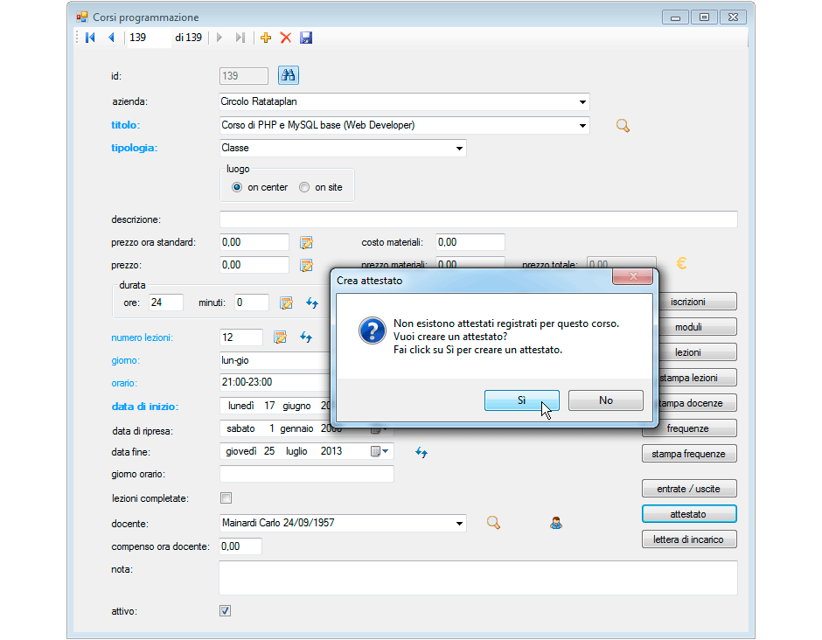822x640 pixels.
Task: Click the magnifier icon next to titolo
Action: point(623,126)
